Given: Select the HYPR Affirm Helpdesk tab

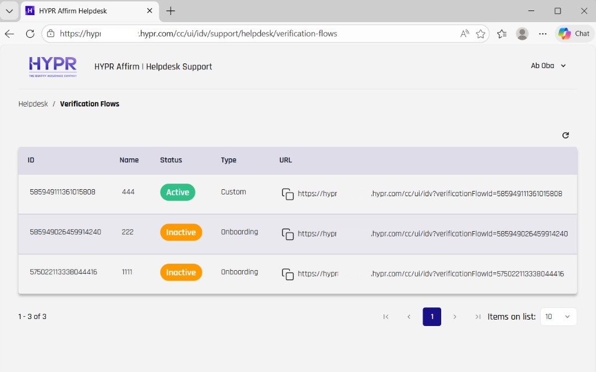Looking at the screenshot, I should coord(87,11).
